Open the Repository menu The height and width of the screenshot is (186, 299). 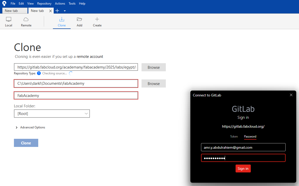tap(44, 4)
